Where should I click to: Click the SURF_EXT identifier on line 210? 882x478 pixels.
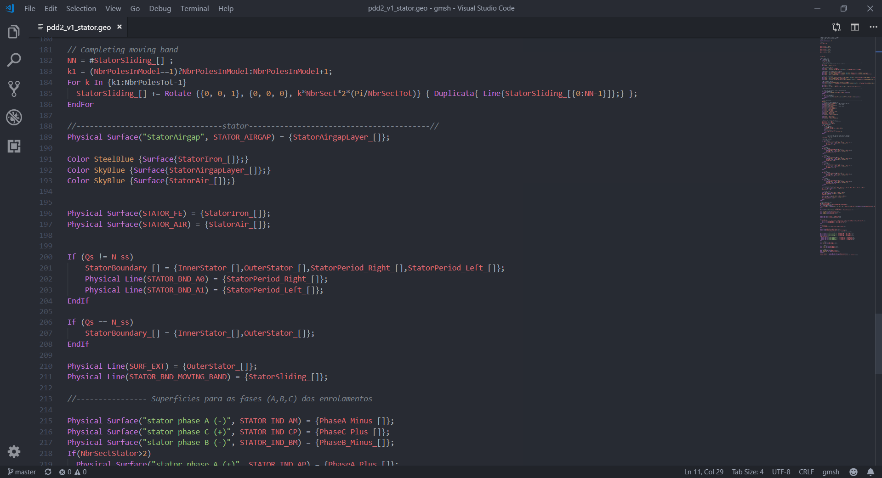coord(147,366)
